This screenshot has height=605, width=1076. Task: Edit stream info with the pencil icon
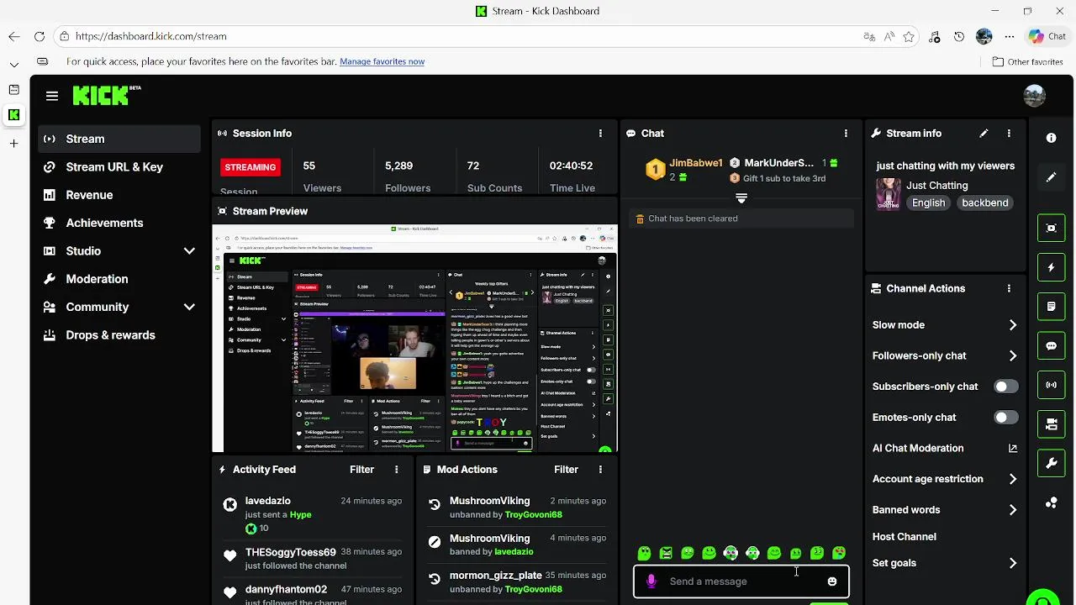pos(984,134)
